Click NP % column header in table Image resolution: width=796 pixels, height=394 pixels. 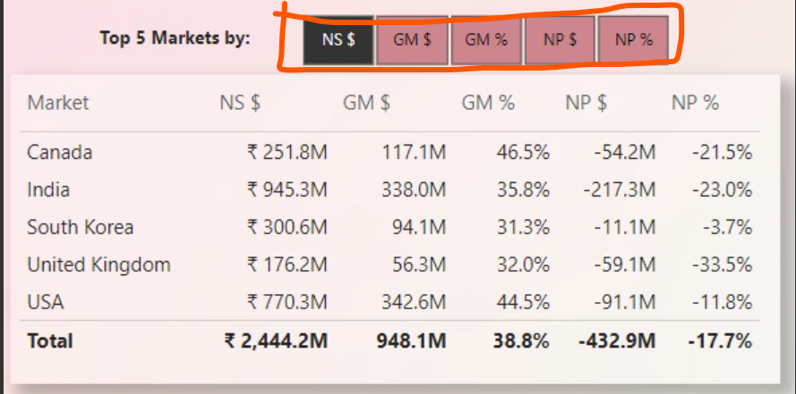(x=696, y=103)
